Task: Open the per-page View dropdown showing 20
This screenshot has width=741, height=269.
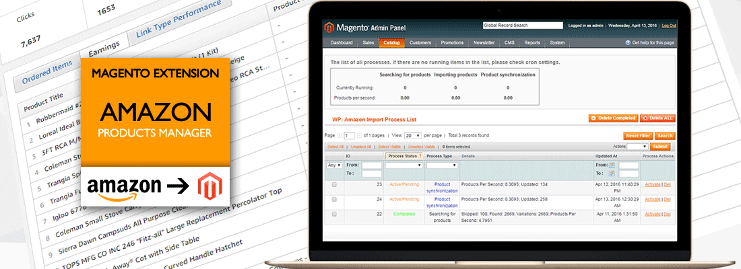Action: [x=412, y=135]
